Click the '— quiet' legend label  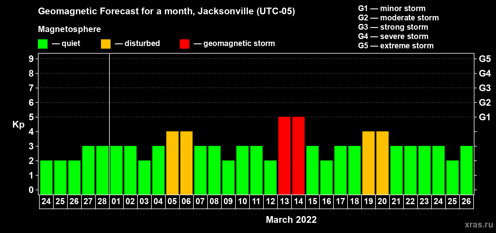point(66,43)
